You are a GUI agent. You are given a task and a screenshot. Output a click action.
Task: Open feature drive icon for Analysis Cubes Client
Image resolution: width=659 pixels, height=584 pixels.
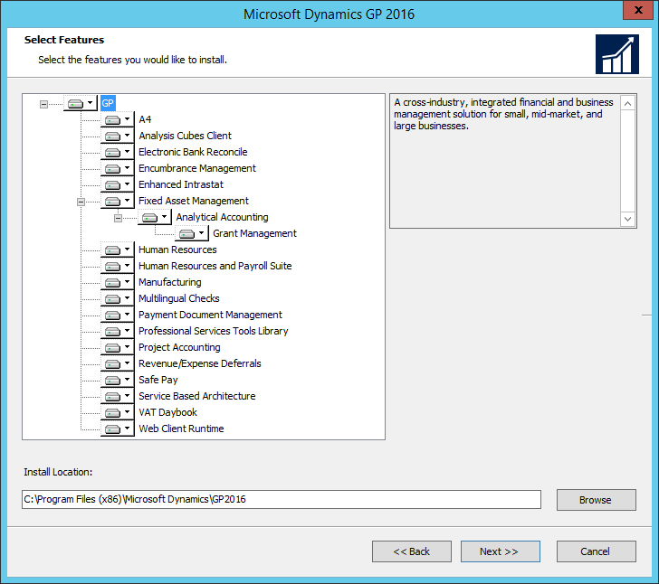click(x=118, y=136)
